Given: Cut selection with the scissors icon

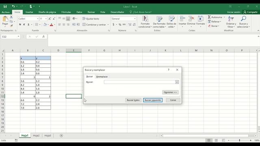Looking at the screenshot, I should (x=11, y=17).
